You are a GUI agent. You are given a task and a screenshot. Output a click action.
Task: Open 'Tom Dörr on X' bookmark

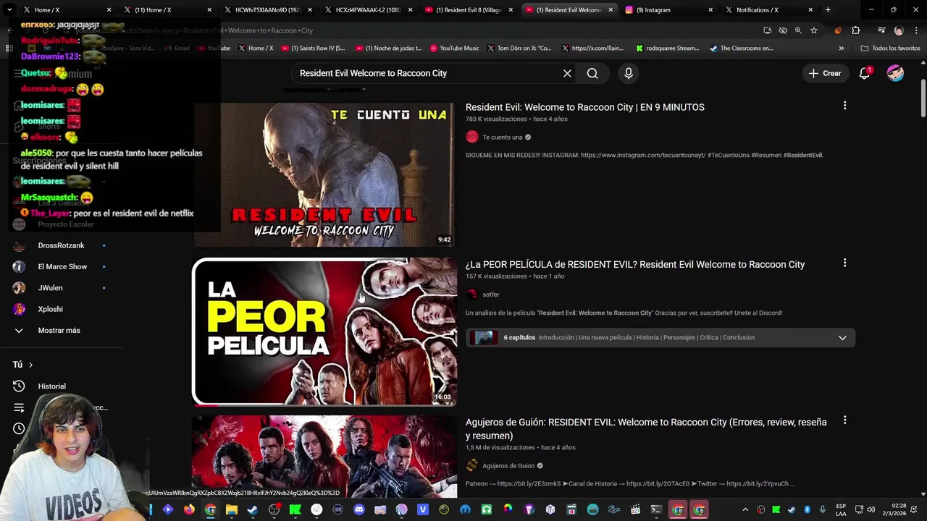pos(519,48)
